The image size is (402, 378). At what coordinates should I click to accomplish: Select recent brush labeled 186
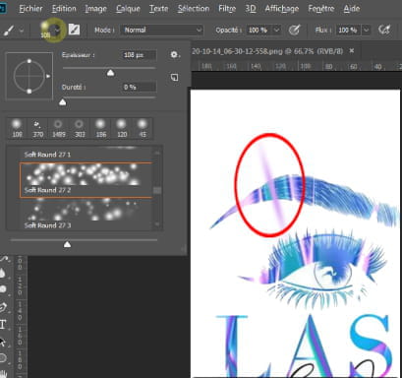pyautogui.click(x=100, y=128)
